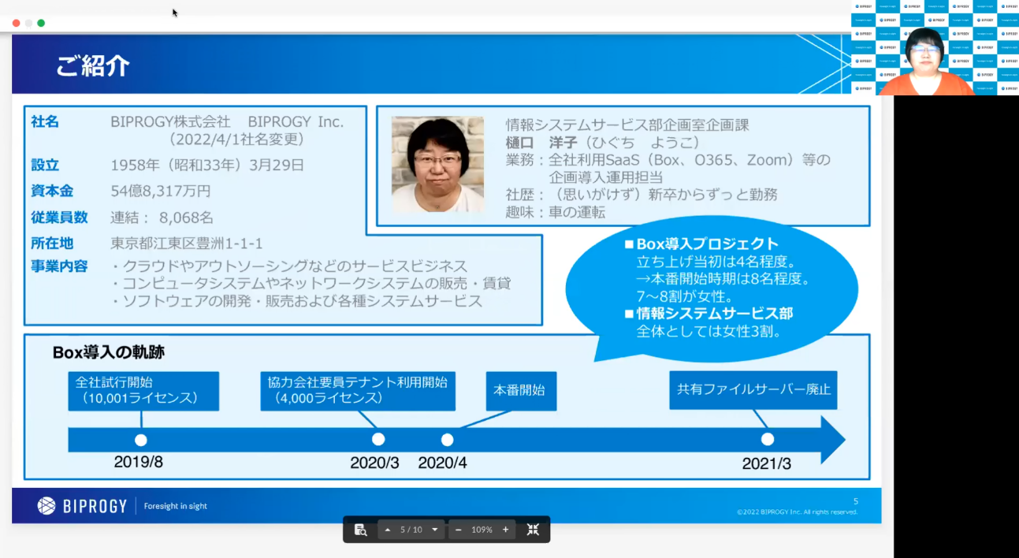Click the 東京都江東区豊洲1-1-1 address

coord(187,243)
